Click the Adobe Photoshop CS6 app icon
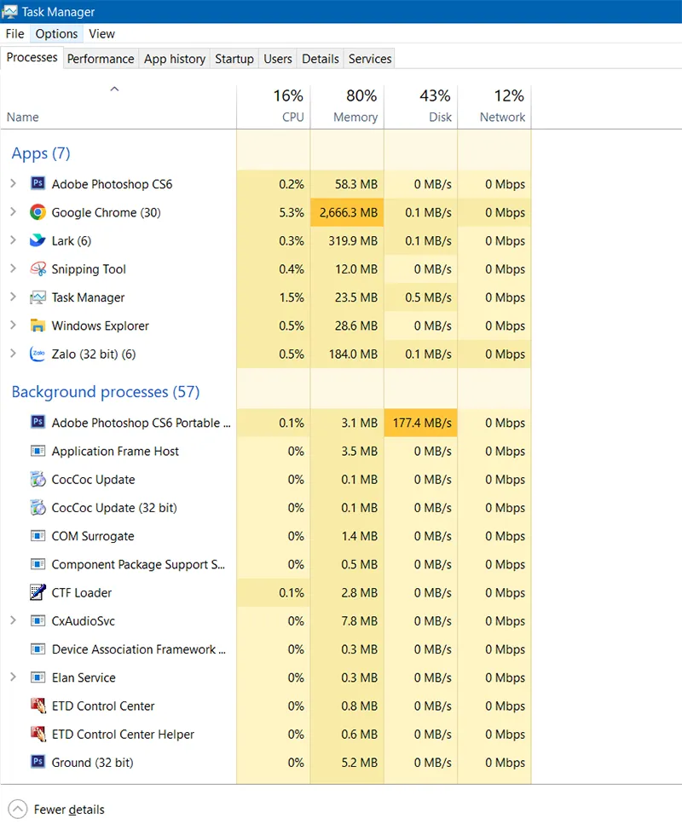 click(x=38, y=184)
